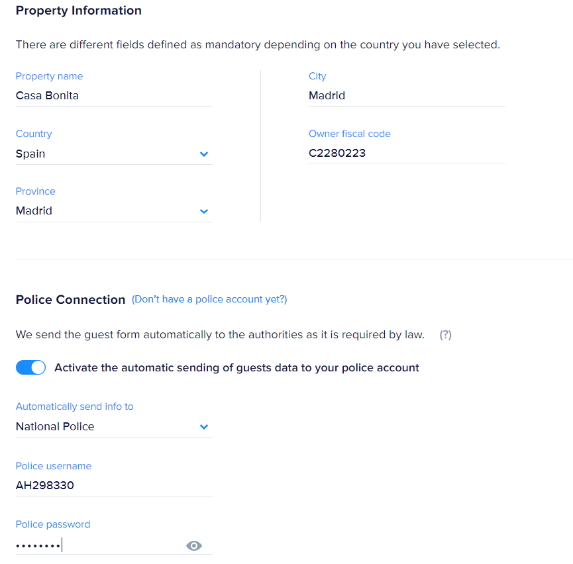The image size is (573, 564).
Task: Open the Province dropdown showing Madrid
Action: (106, 211)
